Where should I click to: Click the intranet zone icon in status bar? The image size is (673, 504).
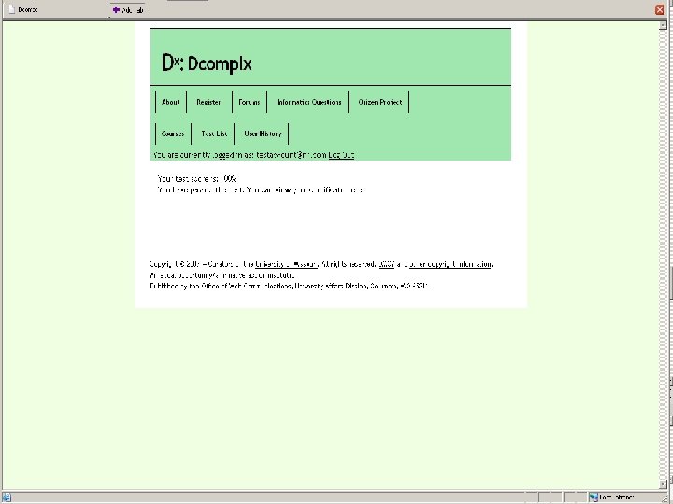pos(594,497)
